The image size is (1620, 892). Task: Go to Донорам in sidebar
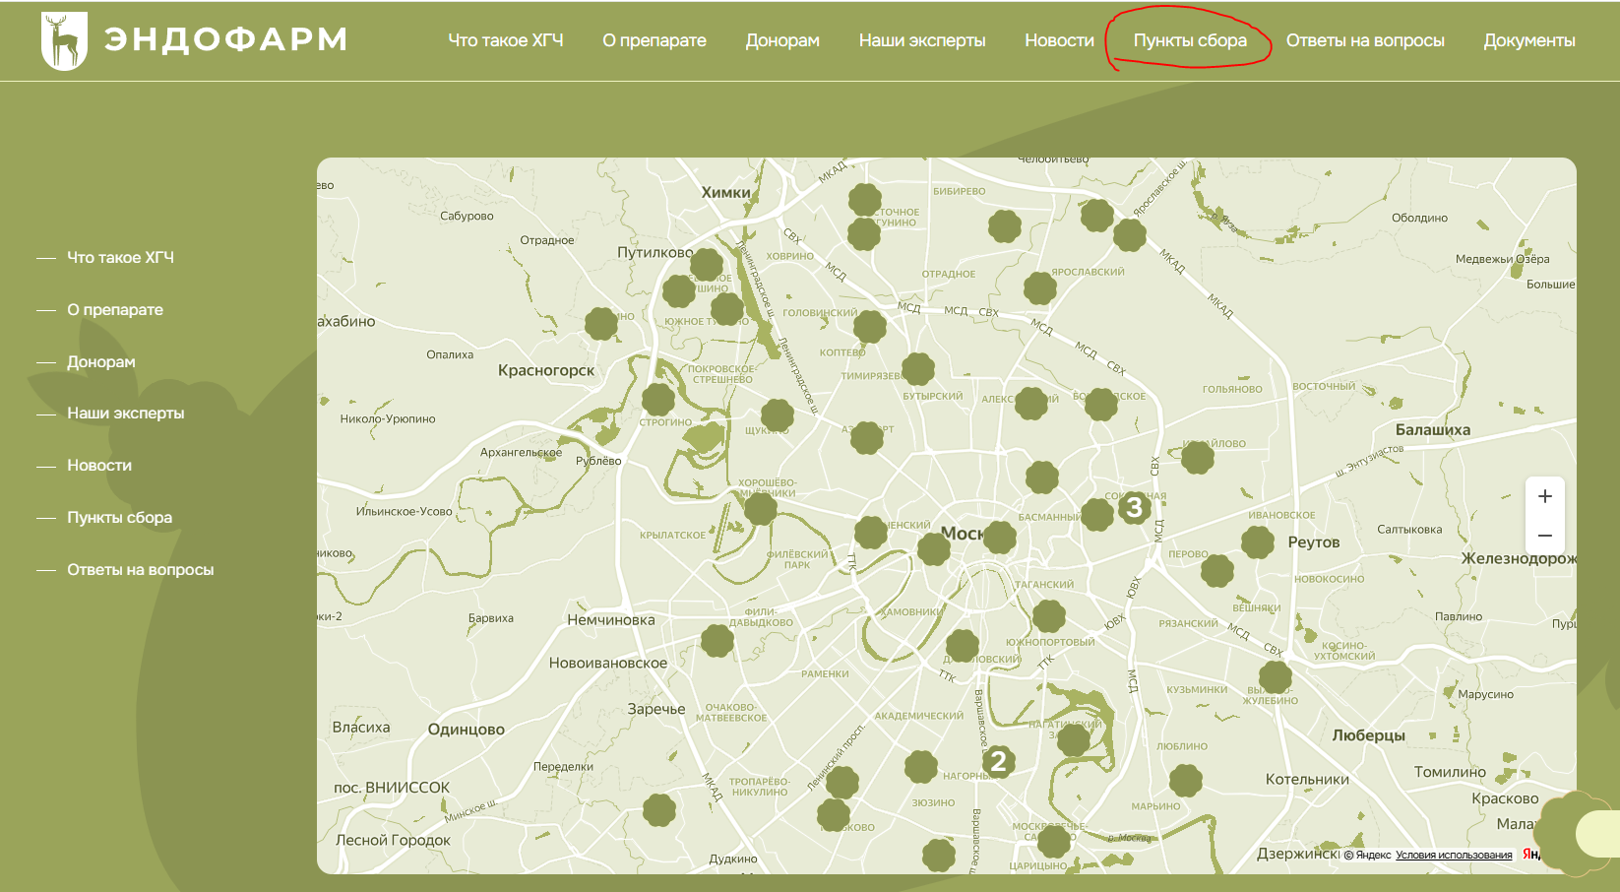click(101, 362)
